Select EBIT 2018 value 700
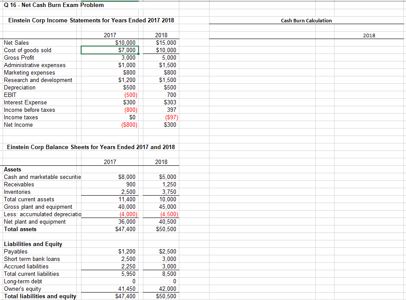406x300 pixels. pyautogui.click(x=172, y=95)
